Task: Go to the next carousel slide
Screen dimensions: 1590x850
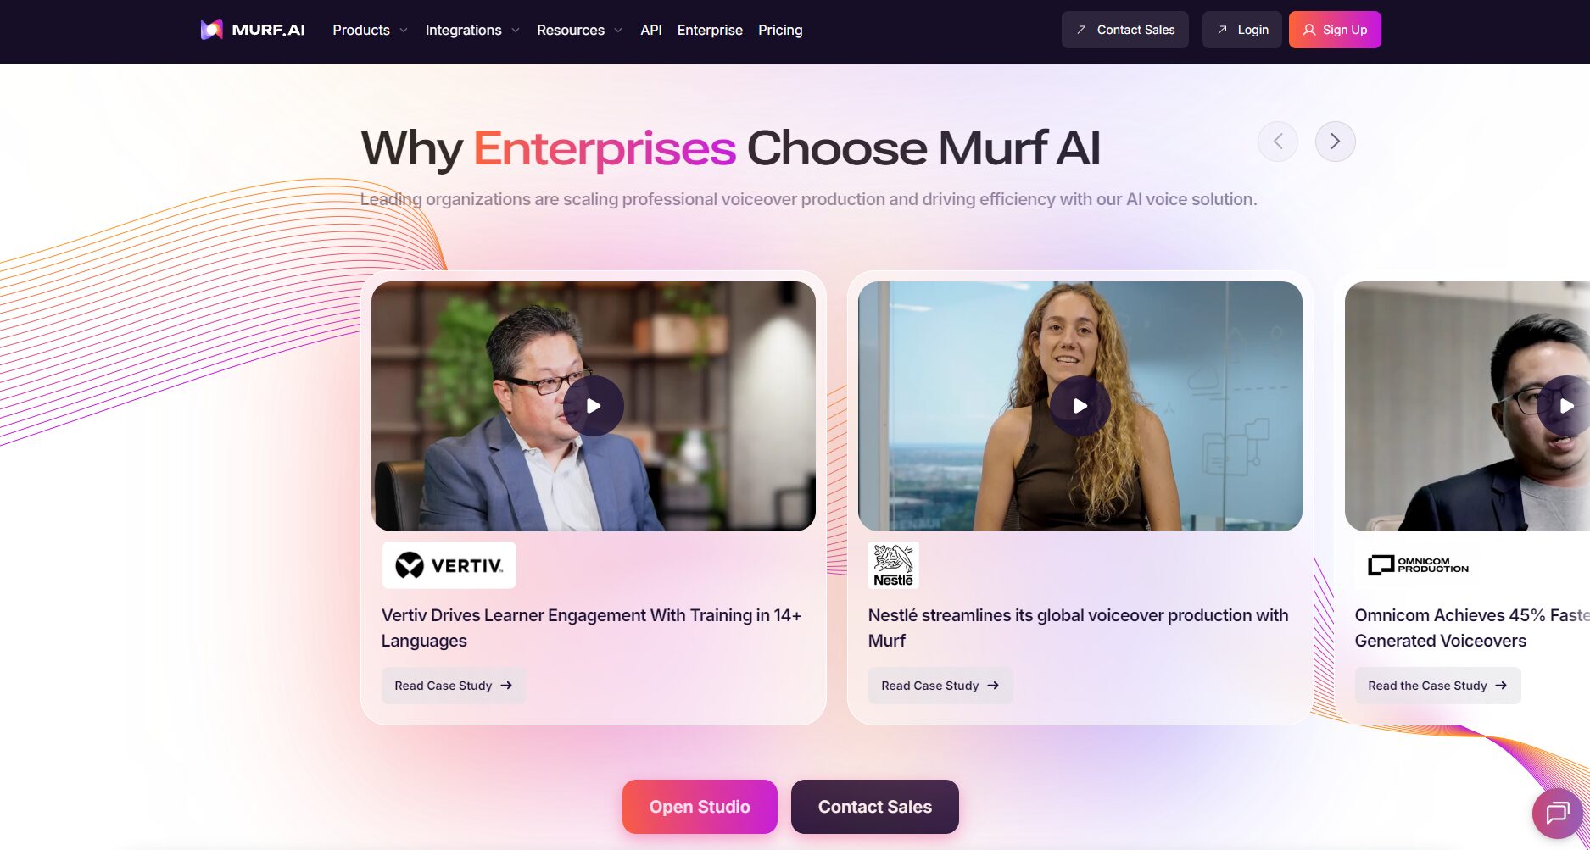Action: click(x=1335, y=142)
